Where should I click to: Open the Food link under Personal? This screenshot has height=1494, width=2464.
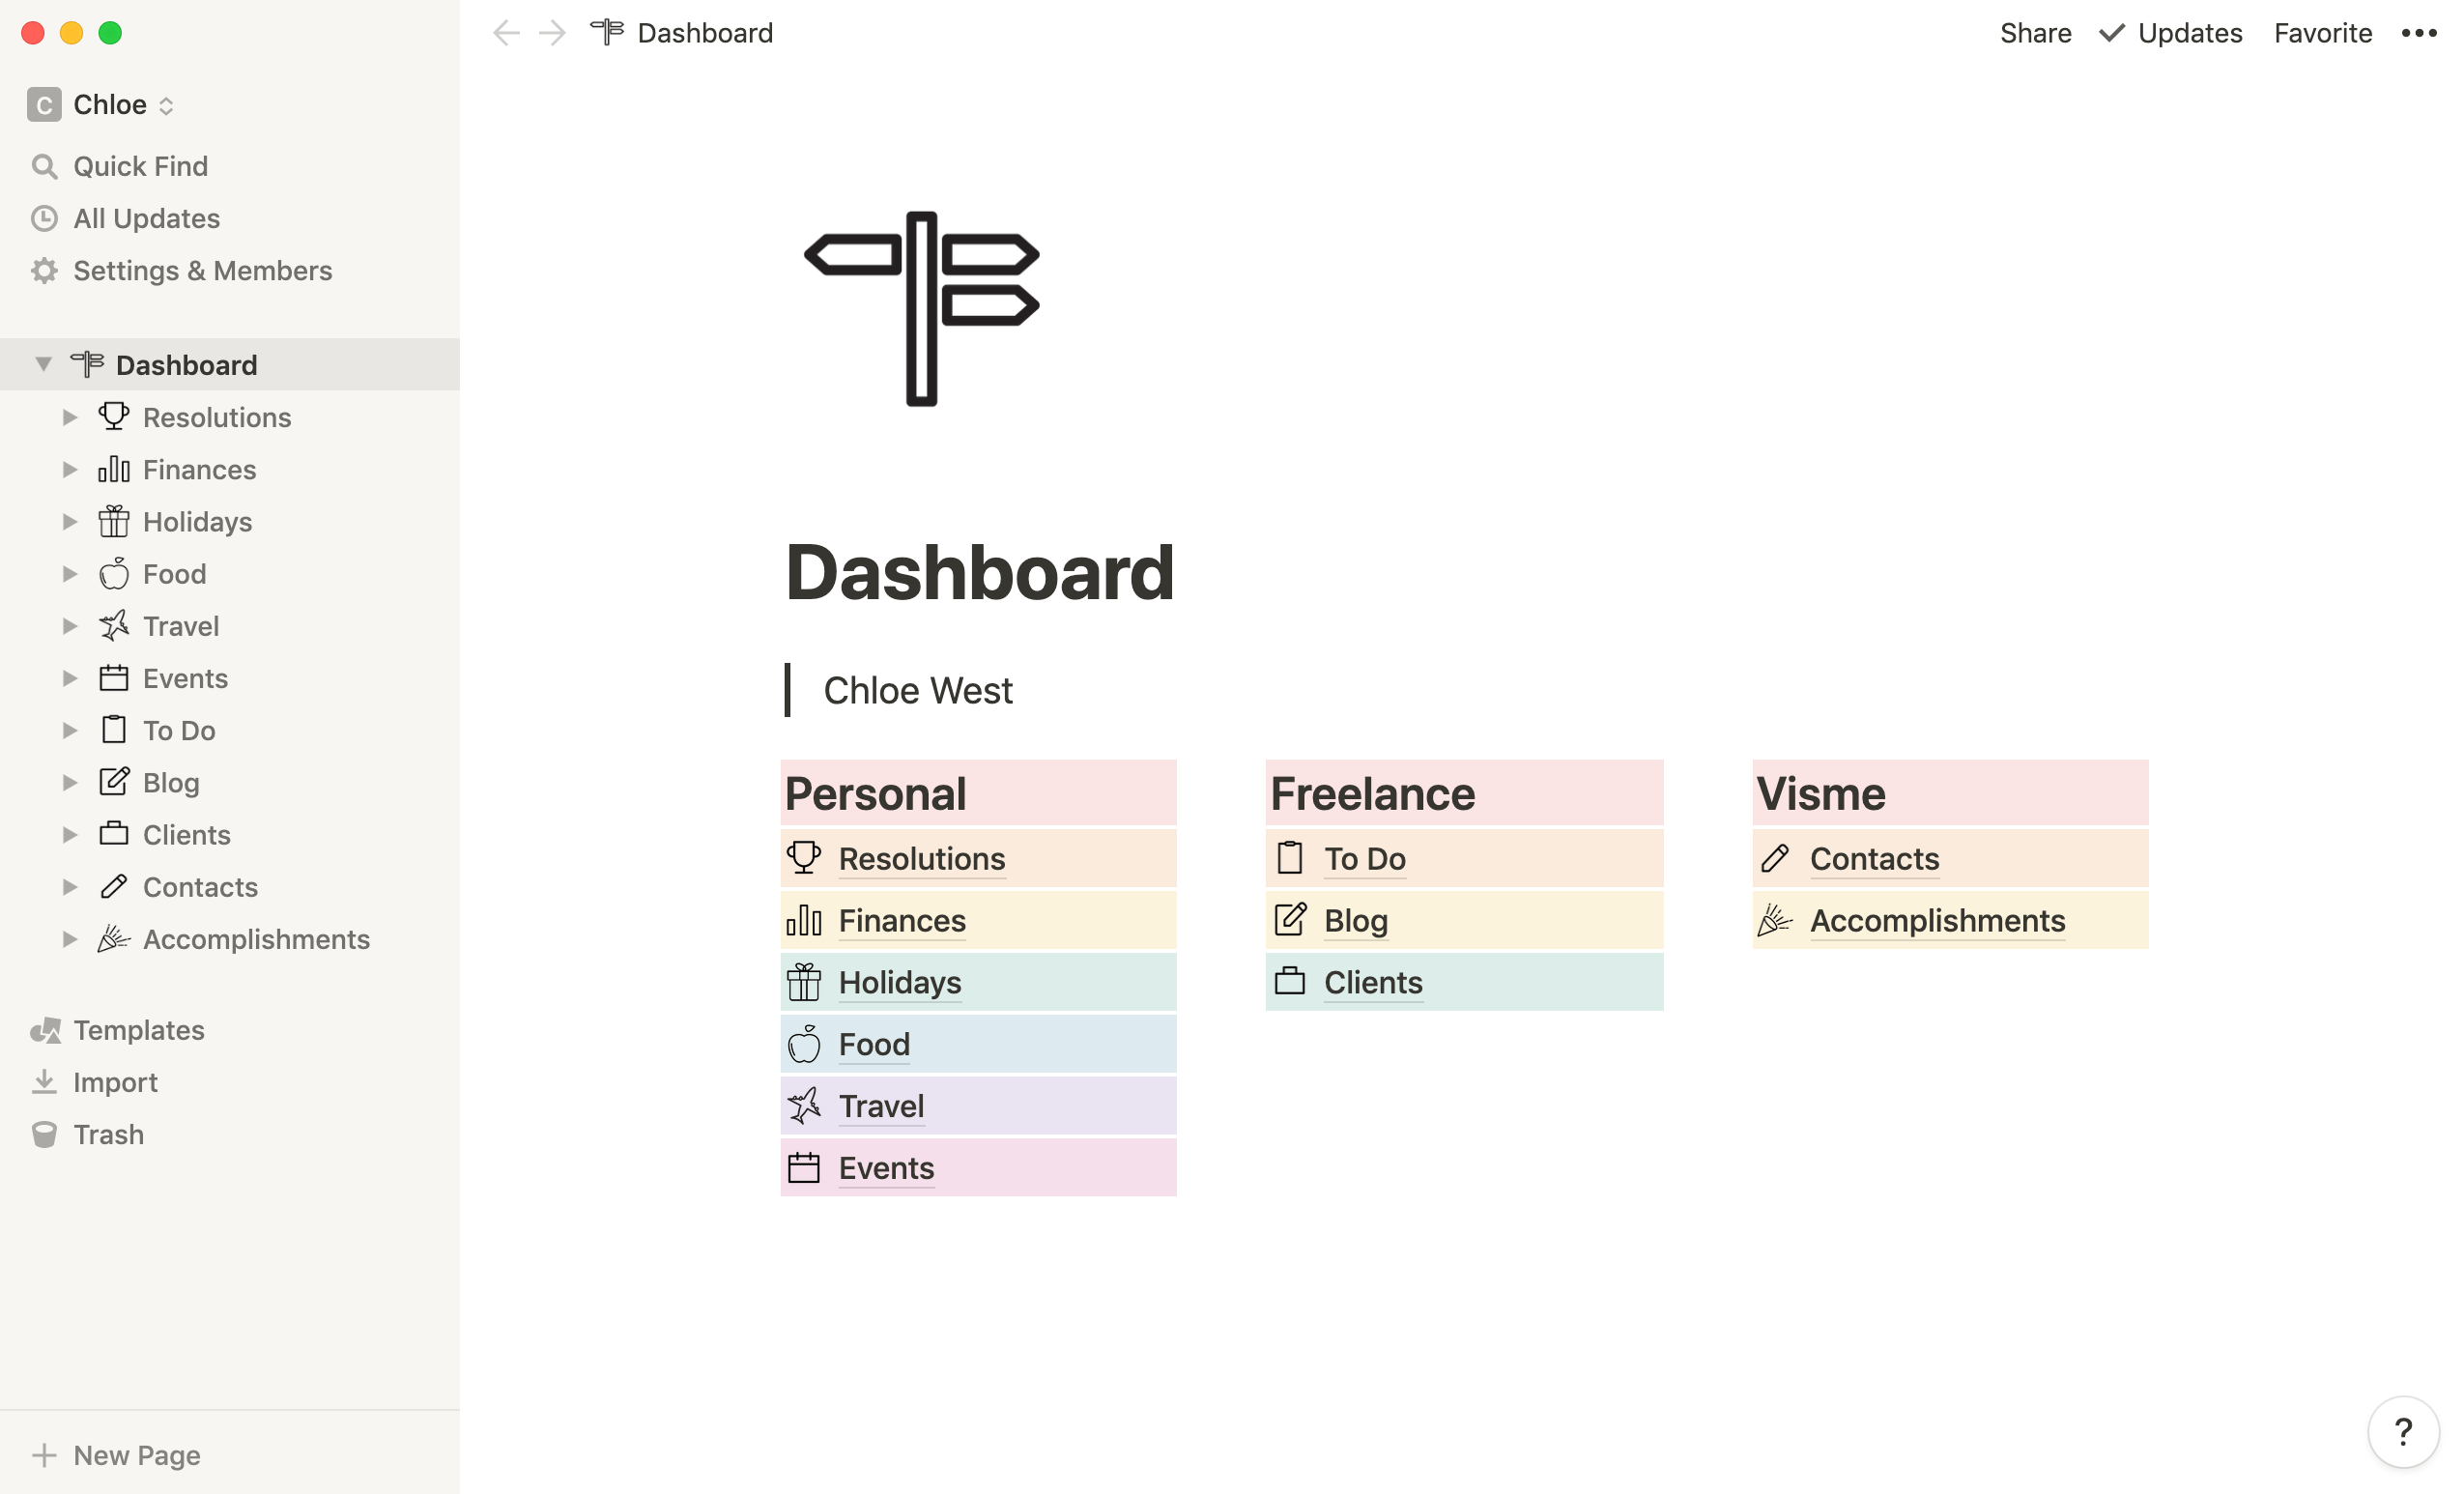874,1044
